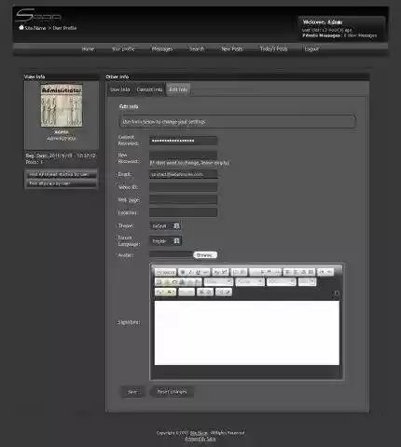Click Logout in the navigation bar
Viewport: 401px width, 447px height.
pos(311,48)
